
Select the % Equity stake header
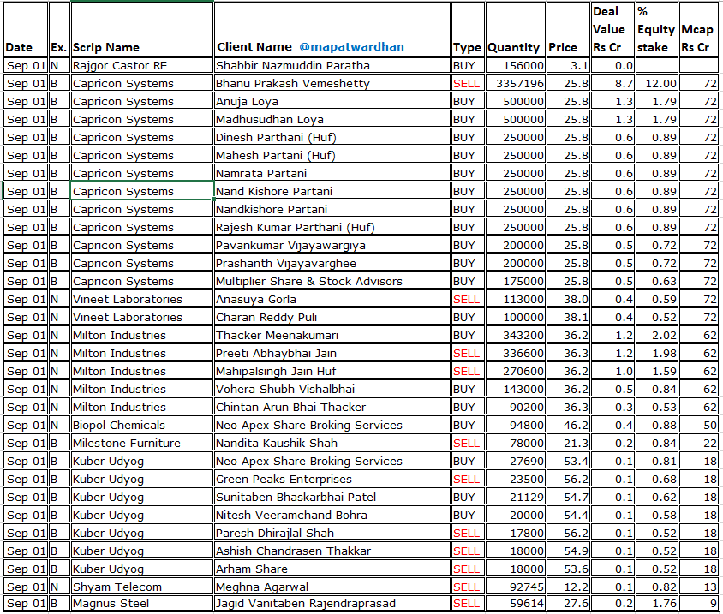point(656,29)
